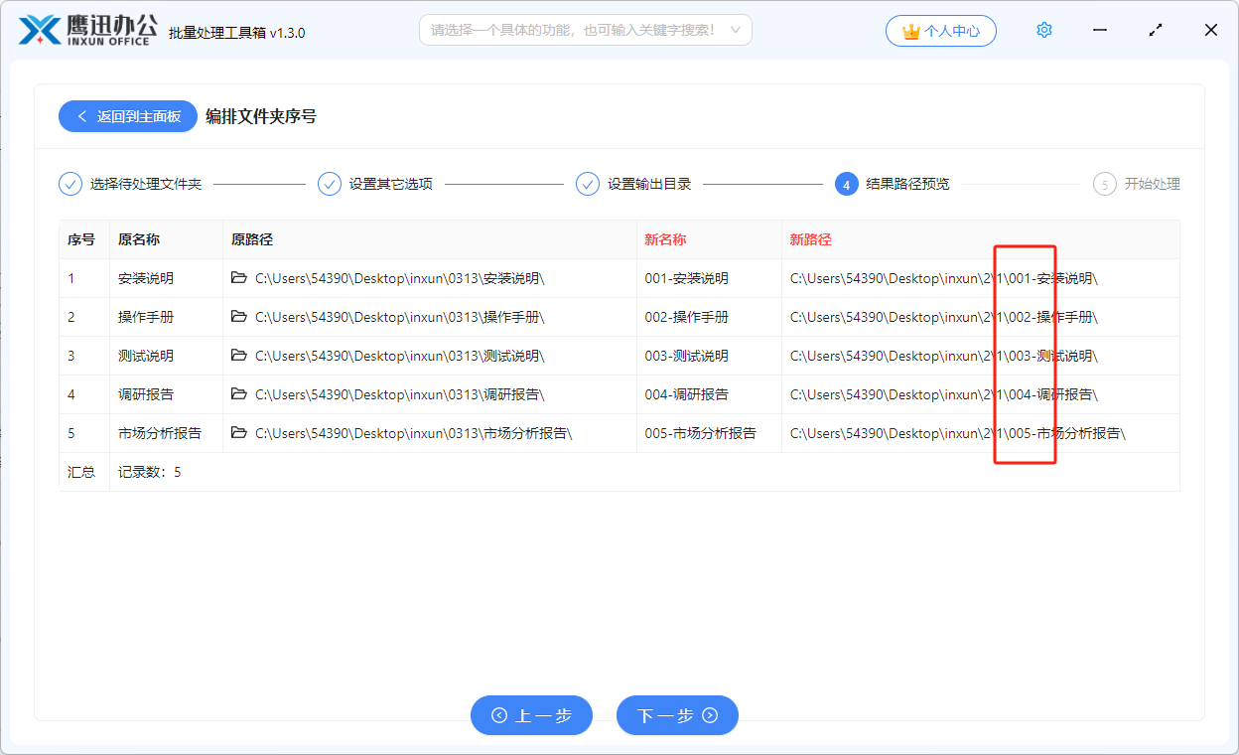Image resolution: width=1239 pixels, height=755 pixels.
Task: Click step 3 checkmark 设置输出目录
Action: (588, 184)
